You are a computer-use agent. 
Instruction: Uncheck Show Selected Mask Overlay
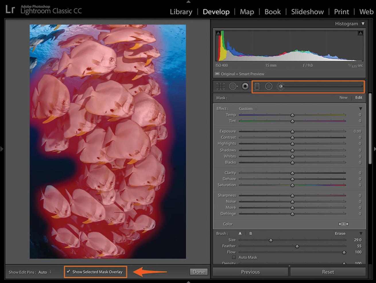(x=68, y=272)
